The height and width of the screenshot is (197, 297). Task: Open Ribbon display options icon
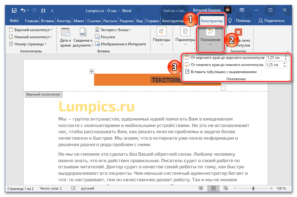click(242, 10)
